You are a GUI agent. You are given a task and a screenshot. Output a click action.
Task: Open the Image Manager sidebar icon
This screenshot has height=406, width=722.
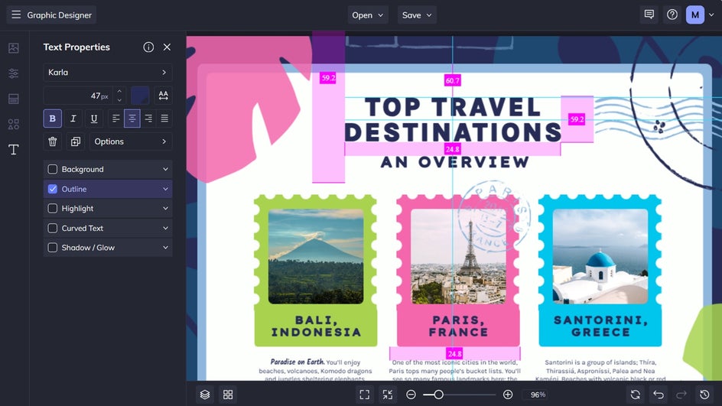click(14, 48)
